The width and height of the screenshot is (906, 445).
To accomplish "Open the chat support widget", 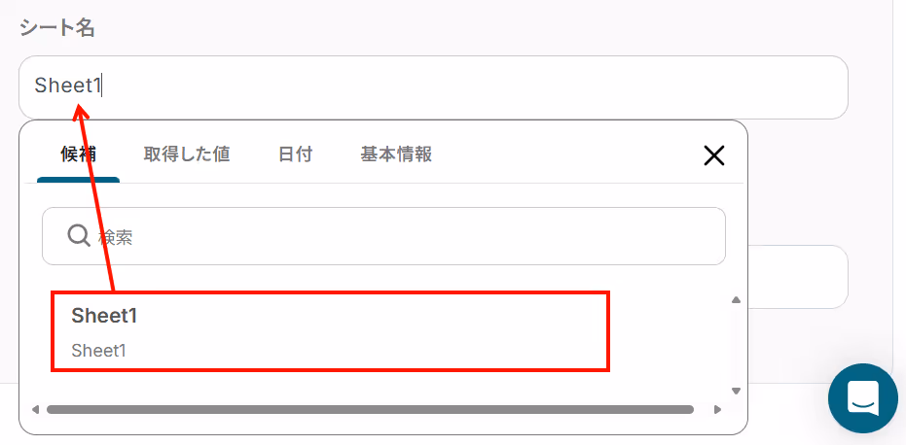I will coord(863,398).
